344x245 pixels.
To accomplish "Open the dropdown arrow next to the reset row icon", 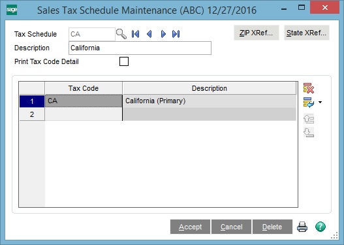I will 320,103.
